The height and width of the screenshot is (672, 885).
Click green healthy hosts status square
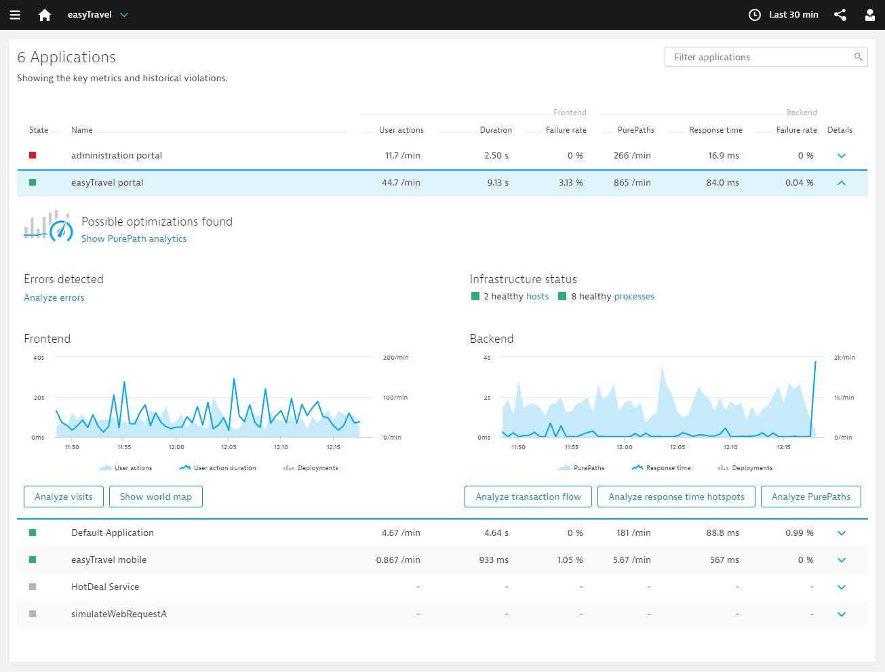click(x=475, y=296)
